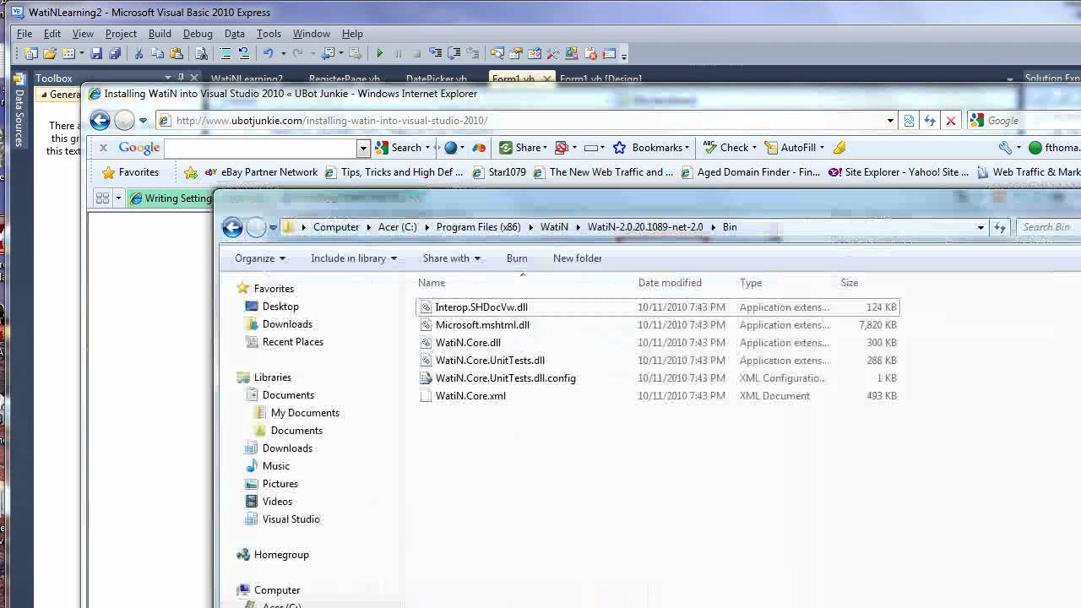
Task: Select the Interop.SHDocVw.dll file
Action: 481,307
